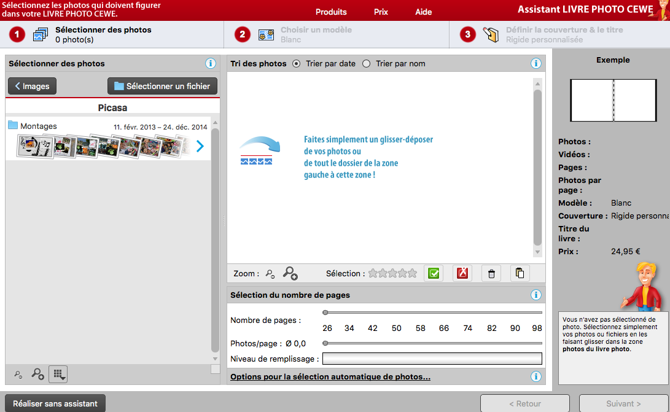Click the trash delete button
The height and width of the screenshot is (412, 670).
(x=491, y=273)
